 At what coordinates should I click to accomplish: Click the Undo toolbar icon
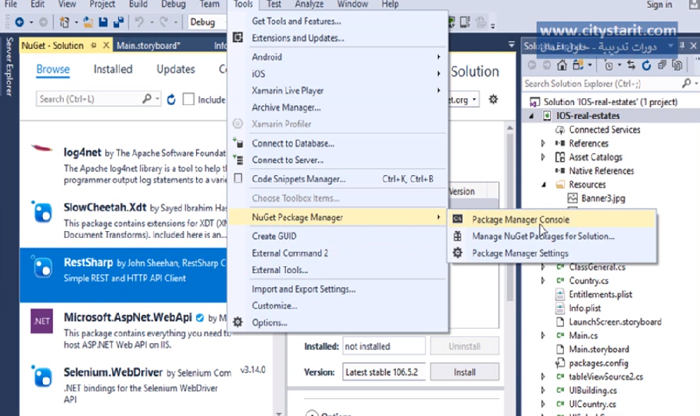click(x=139, y=21)
